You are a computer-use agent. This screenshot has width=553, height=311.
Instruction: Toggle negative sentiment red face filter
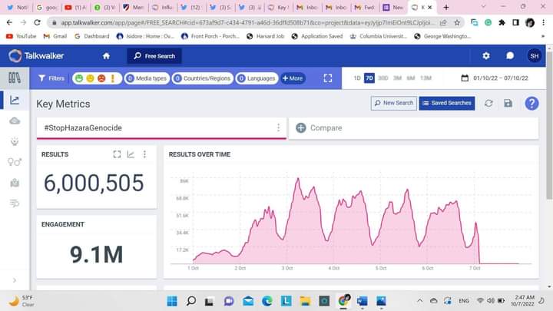click(101, 78)
